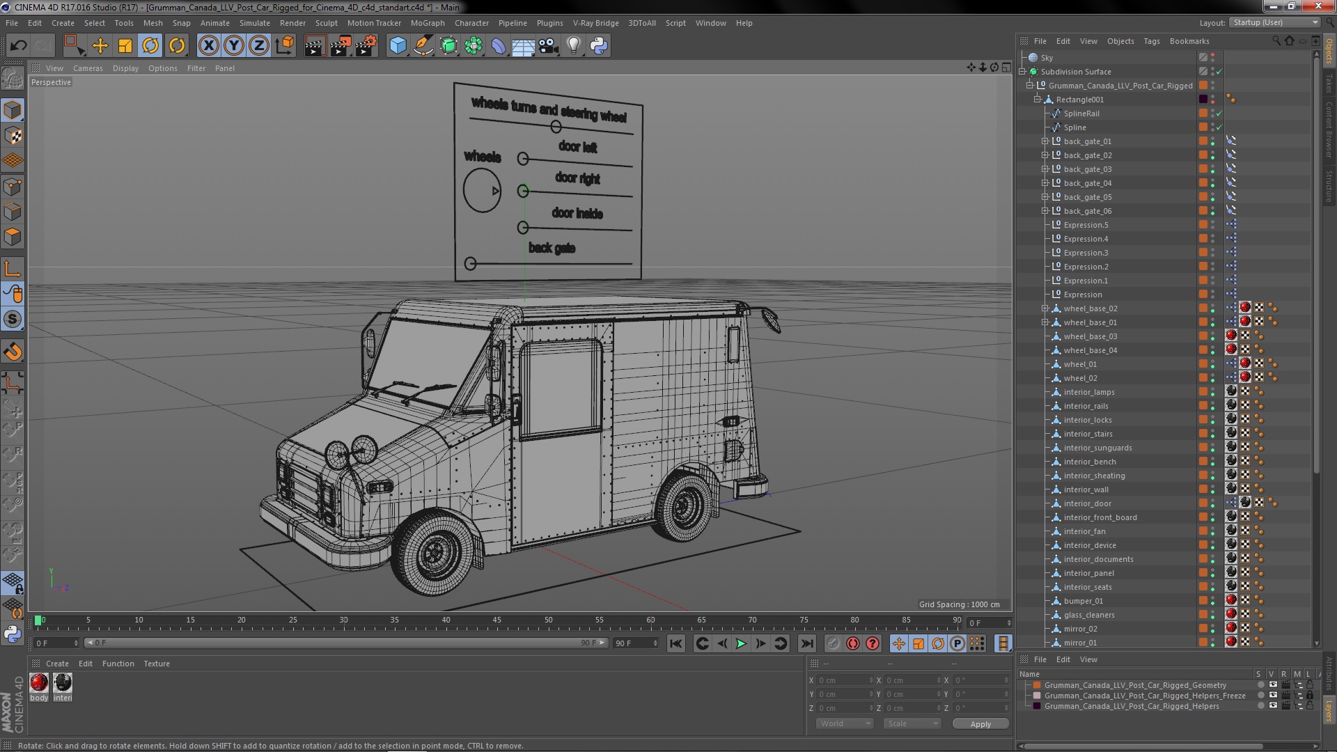Click the Python script icon in toolbar
The width and height of the screenshot is (1337, 752).
(599, 46)
